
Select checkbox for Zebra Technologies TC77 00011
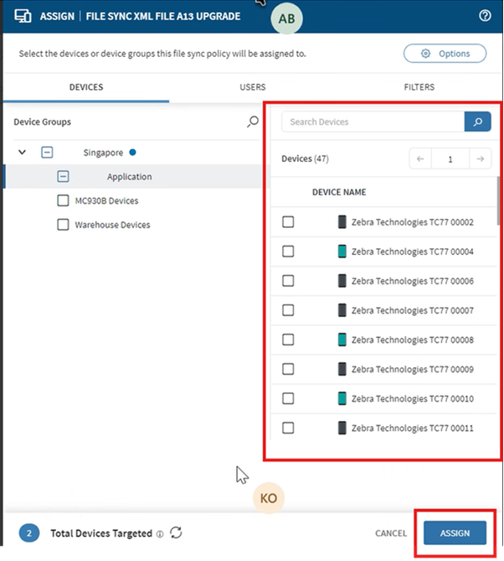coord(288,428)
